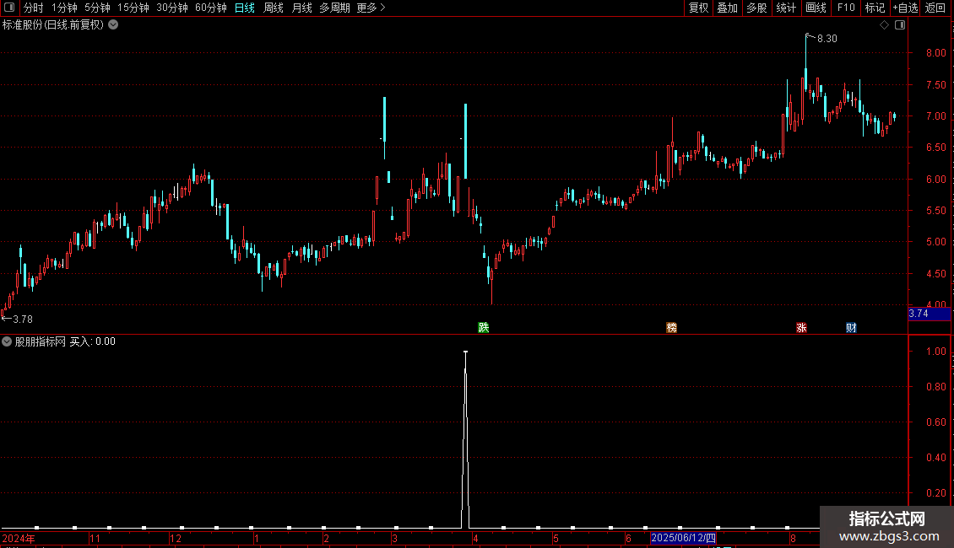Click month 11 on the time axis
This screenshot has height=548, width=954.
coord(95,538)
